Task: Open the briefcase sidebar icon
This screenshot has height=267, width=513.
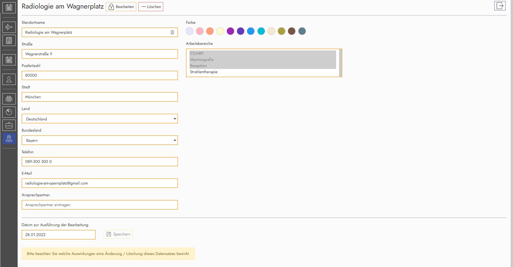Action: pos(9,125)
